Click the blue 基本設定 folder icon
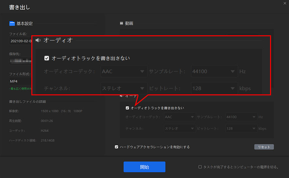 pos(12,24)
